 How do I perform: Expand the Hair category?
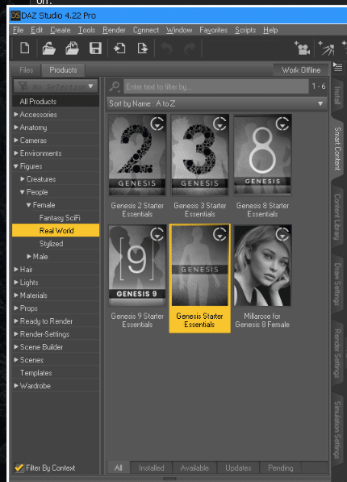pyautogui.click(x=16, y=270)
